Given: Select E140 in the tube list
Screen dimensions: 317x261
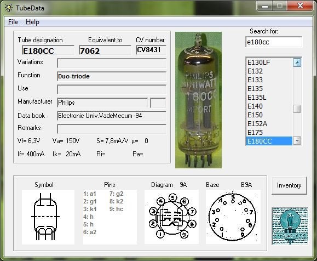Looking at the screenshot, I should point(269,106).
